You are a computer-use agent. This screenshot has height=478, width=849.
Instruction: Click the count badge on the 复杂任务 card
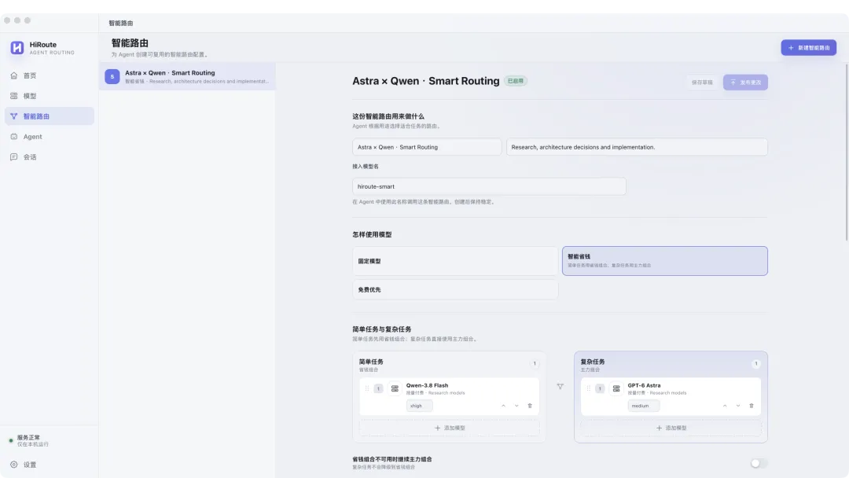click(x=756, y=364)
